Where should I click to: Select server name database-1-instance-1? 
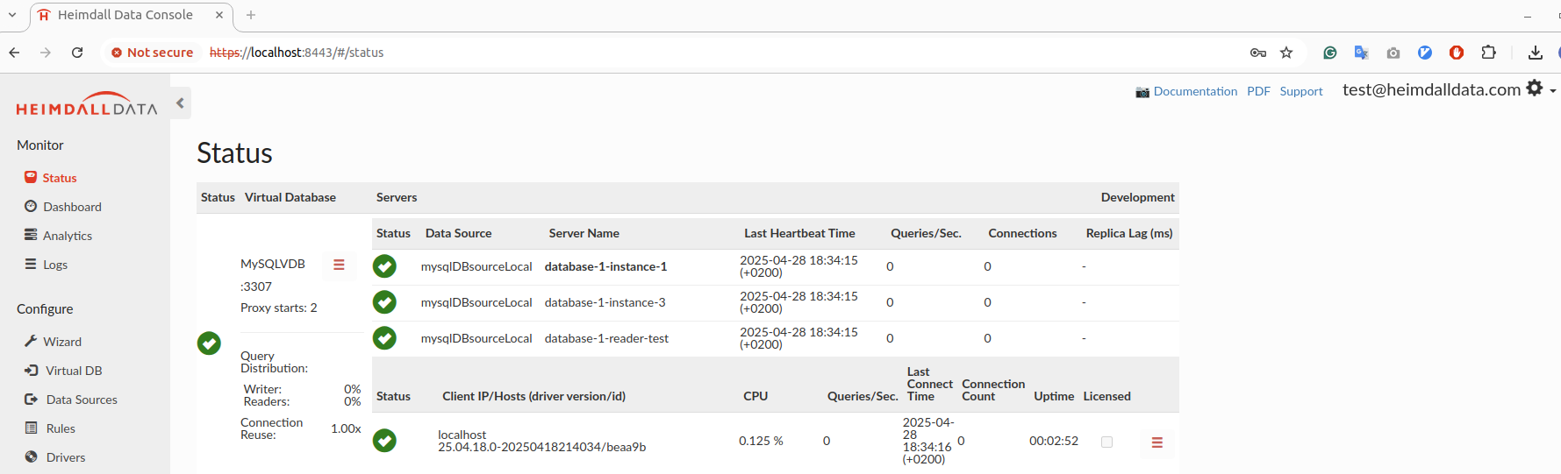click(x=605, y=266)
